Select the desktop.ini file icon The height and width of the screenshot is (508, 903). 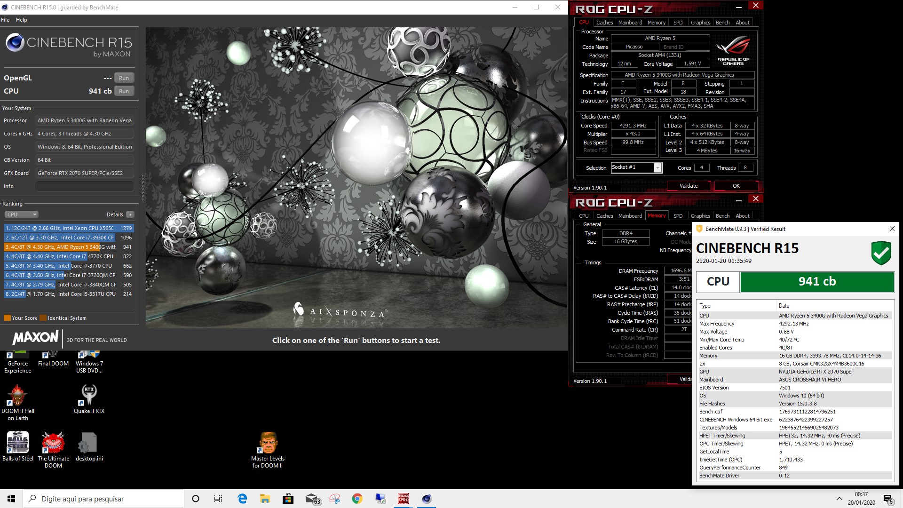coord(89,446)
